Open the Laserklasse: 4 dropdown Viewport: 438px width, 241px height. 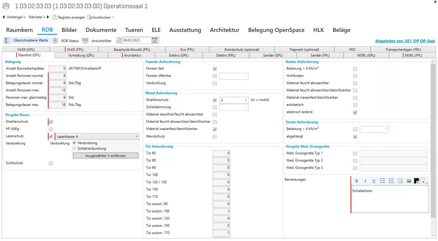[97, 136]
